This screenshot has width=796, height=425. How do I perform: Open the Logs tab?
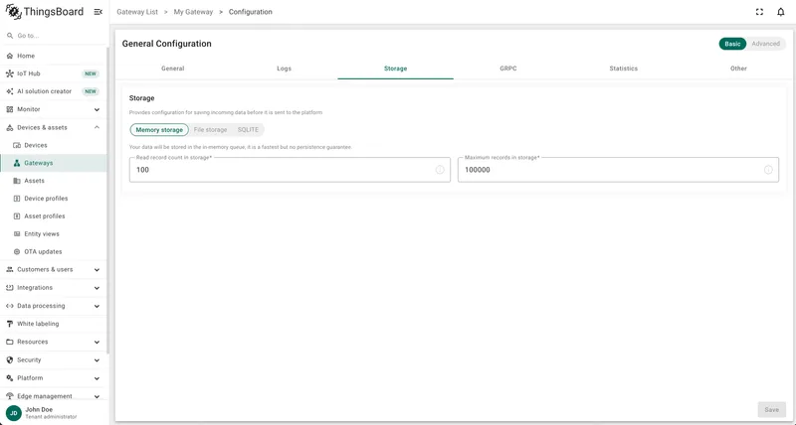pyautogui.click(x=284, y=69)
